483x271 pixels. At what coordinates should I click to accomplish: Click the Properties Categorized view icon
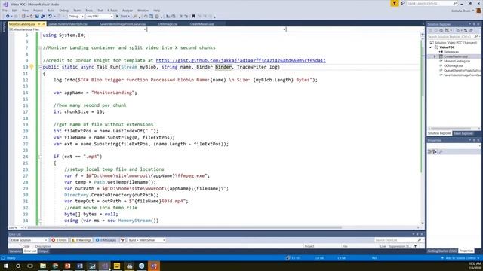429,151
